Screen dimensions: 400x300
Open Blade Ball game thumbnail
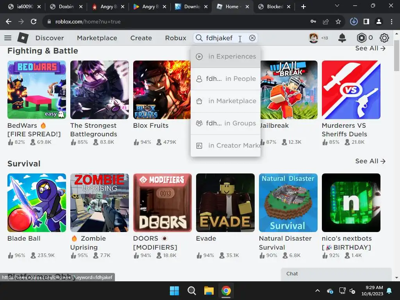(x=37, y=203)
